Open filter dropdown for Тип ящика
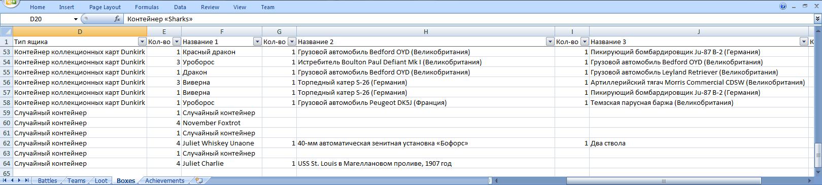This screenshot has width=822, height=185. point(142,42)
